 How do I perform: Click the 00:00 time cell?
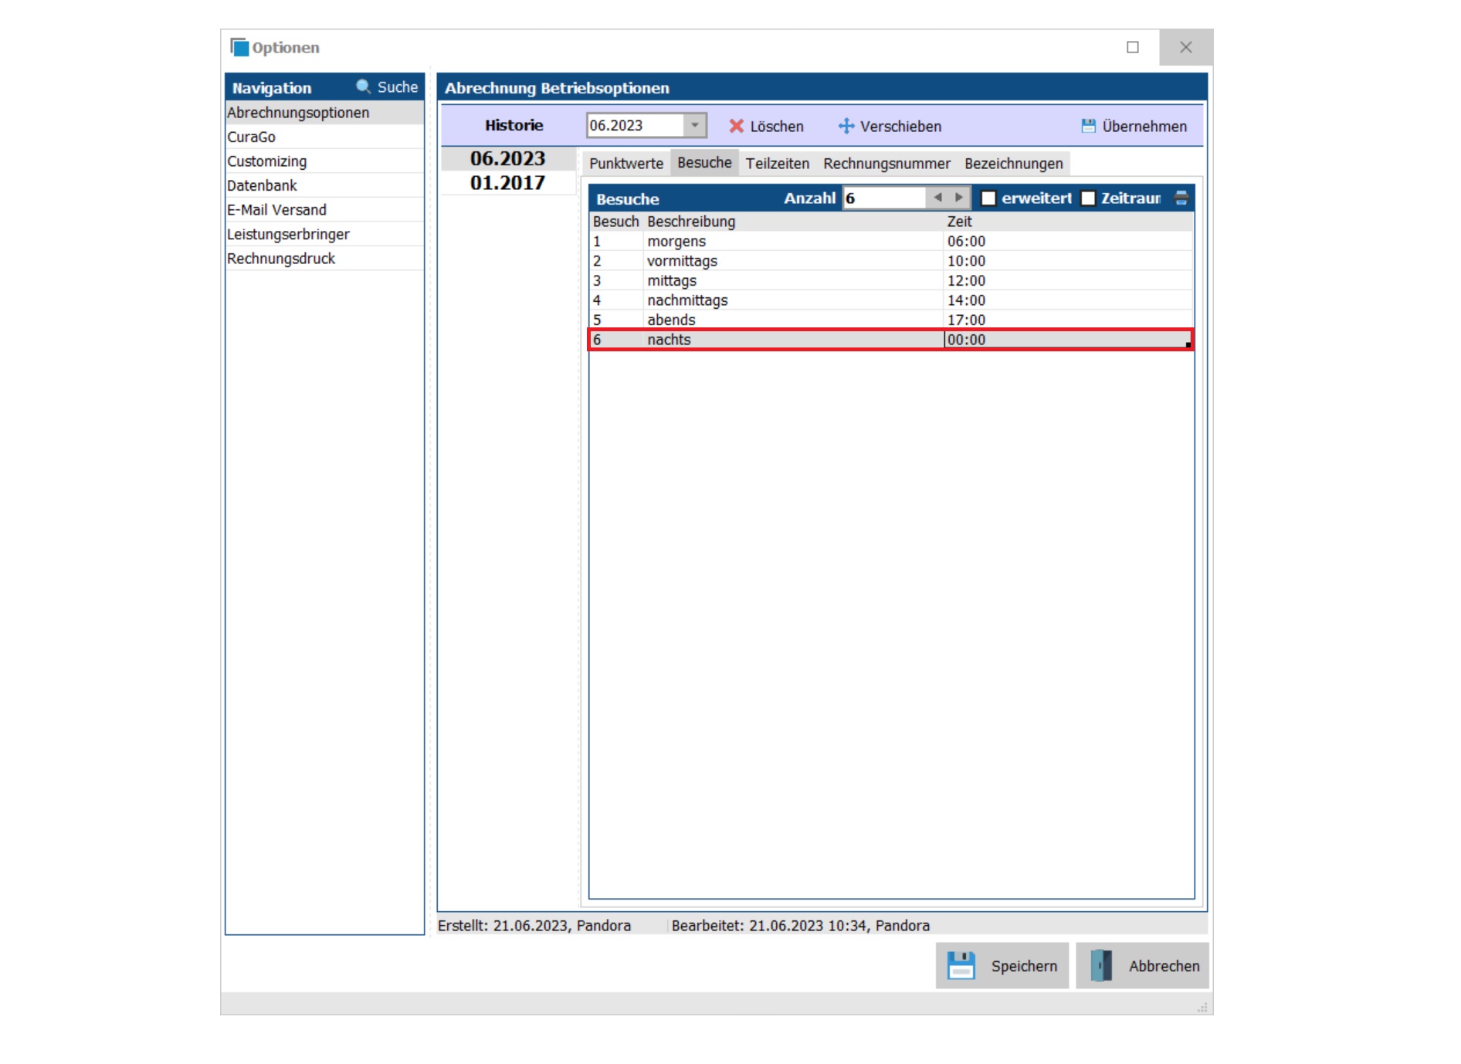pos(1069,340)
